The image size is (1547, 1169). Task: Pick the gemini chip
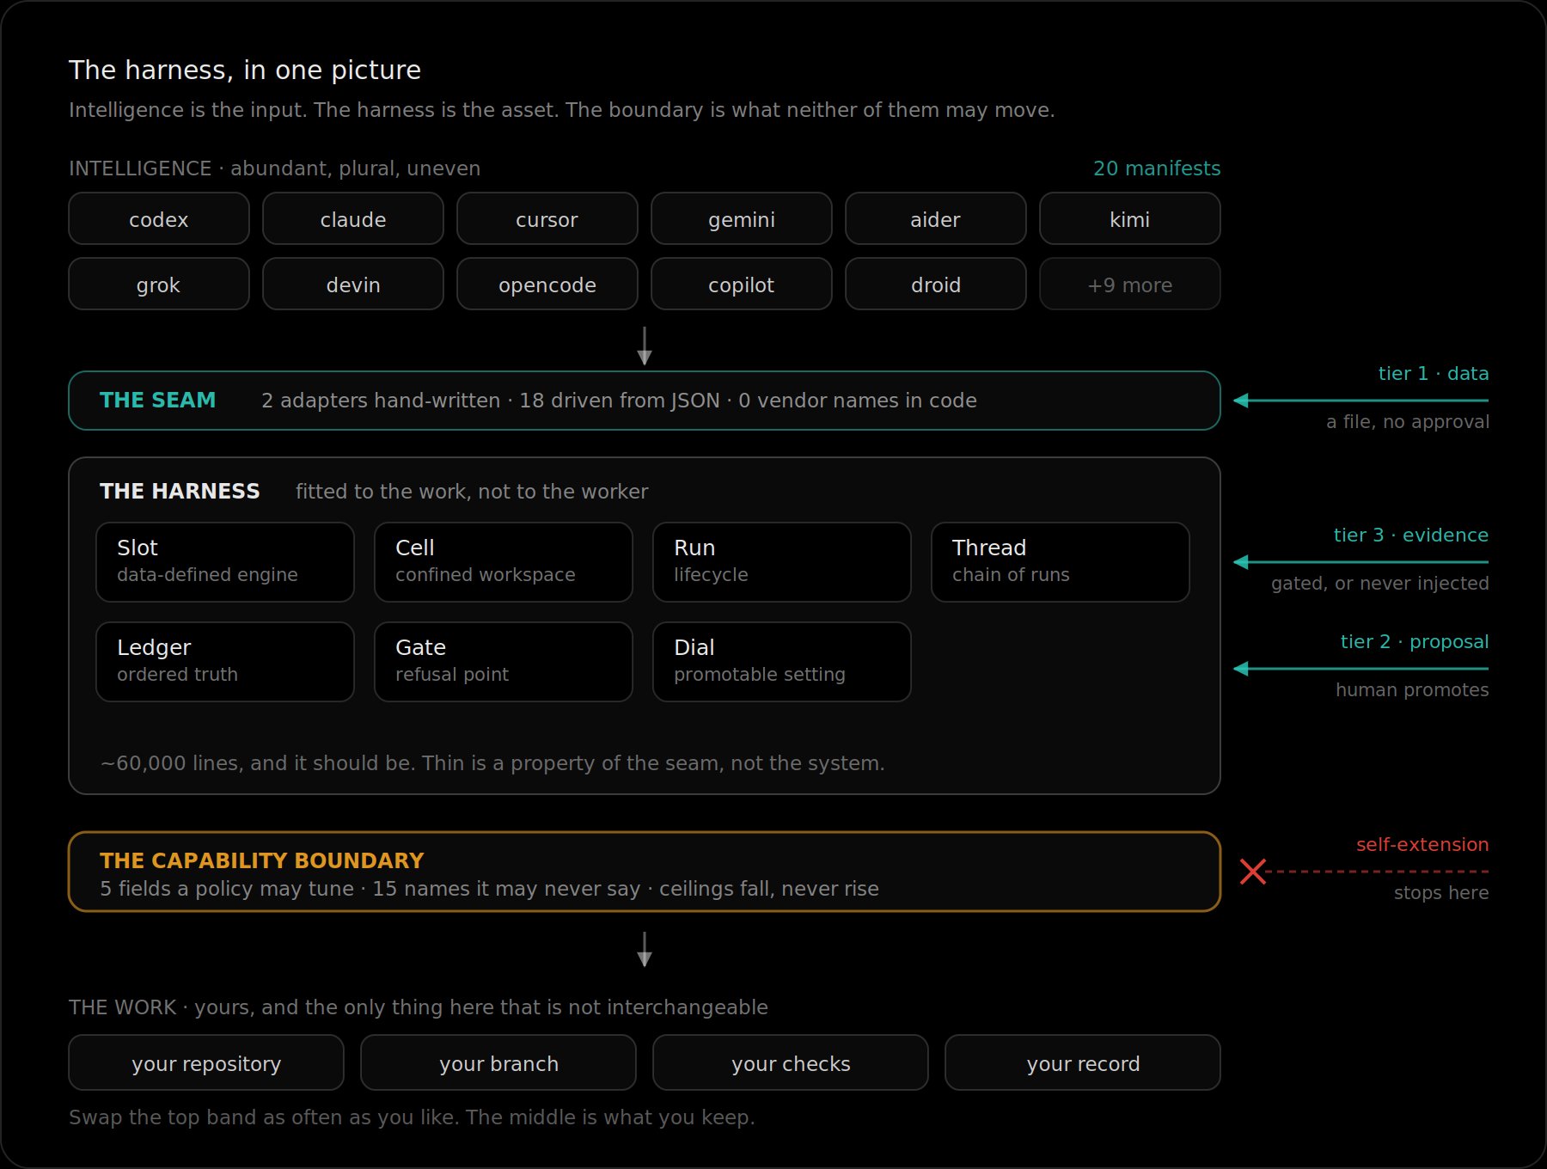tap(742, 219)
